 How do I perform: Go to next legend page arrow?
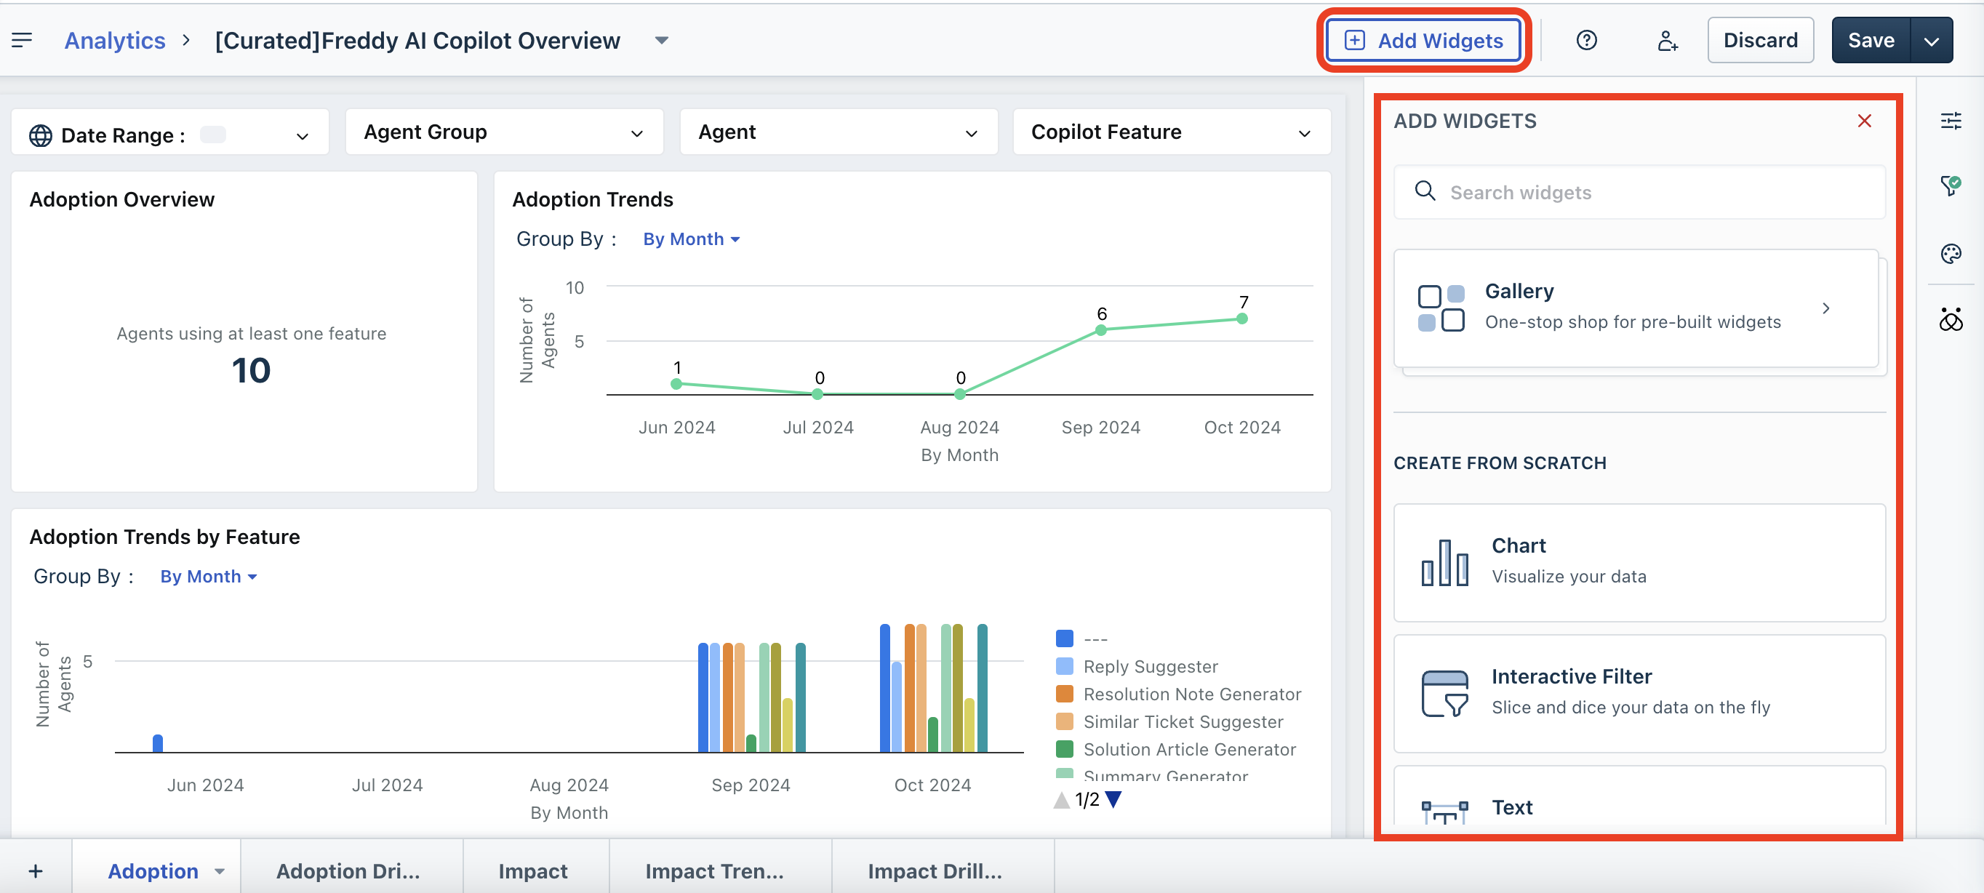pos(1113,799)
